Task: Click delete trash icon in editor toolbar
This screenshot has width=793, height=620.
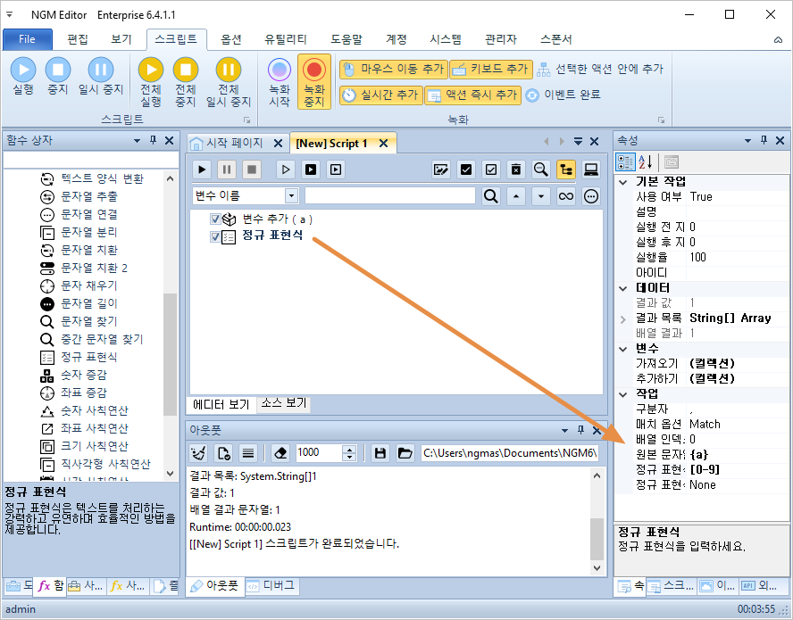Action: point(516,169)
